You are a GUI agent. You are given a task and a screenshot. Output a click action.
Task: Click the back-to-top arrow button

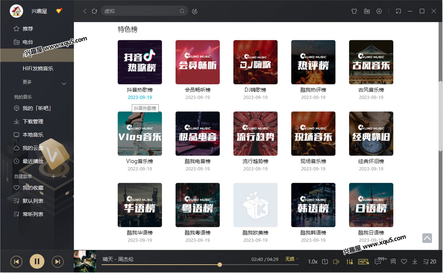click(x=427, y=238)
